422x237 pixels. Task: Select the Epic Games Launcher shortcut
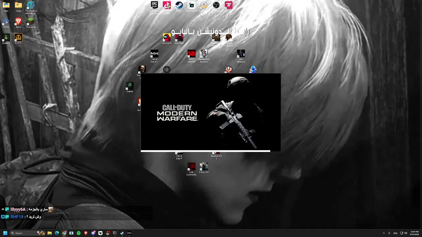154,8
